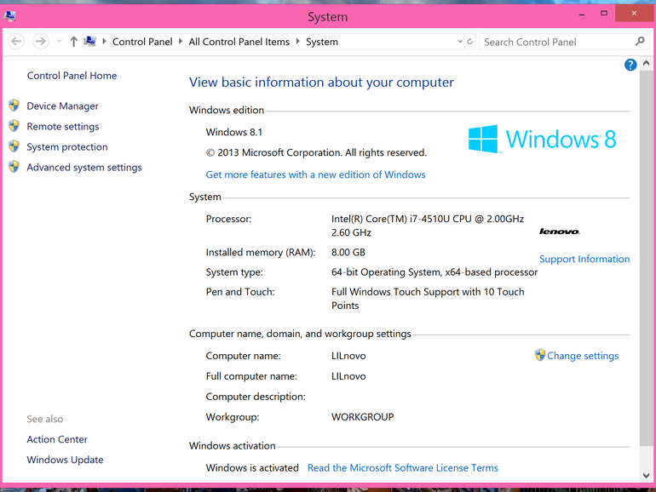Go up one level with the Up arrow
The width and height of the screenshot is (656, 492).
[73, 42]
